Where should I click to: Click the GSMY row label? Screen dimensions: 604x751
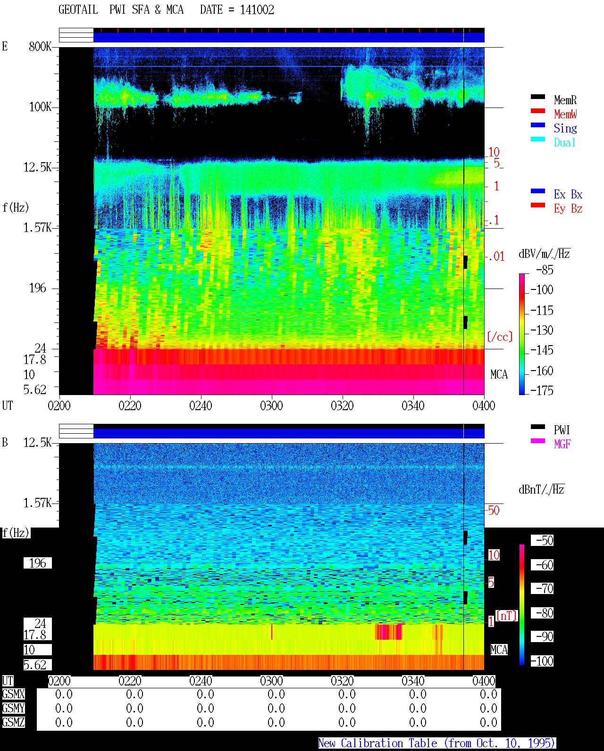13,708
